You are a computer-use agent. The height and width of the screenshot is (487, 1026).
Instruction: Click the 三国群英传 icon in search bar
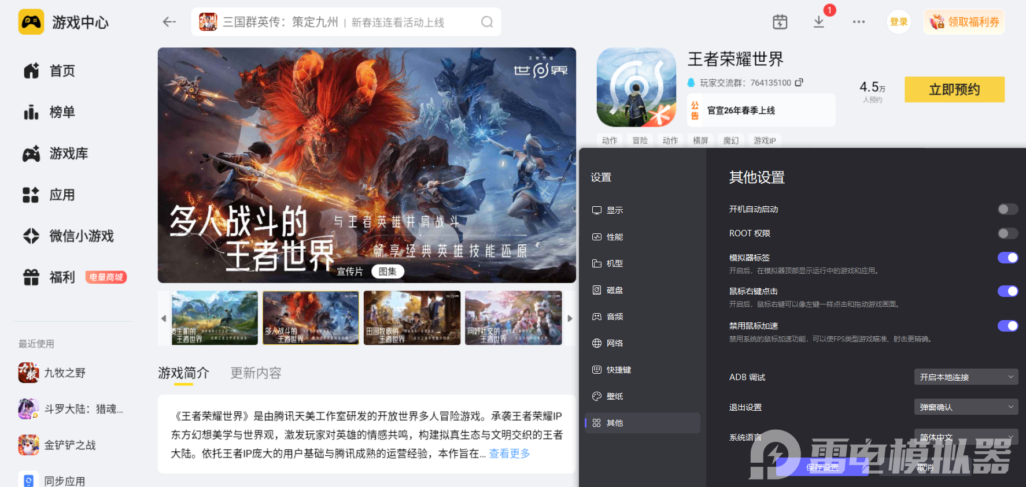208,22
